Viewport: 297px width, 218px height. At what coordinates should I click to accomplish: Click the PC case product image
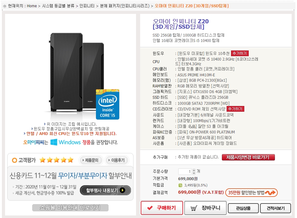point(77,73)
